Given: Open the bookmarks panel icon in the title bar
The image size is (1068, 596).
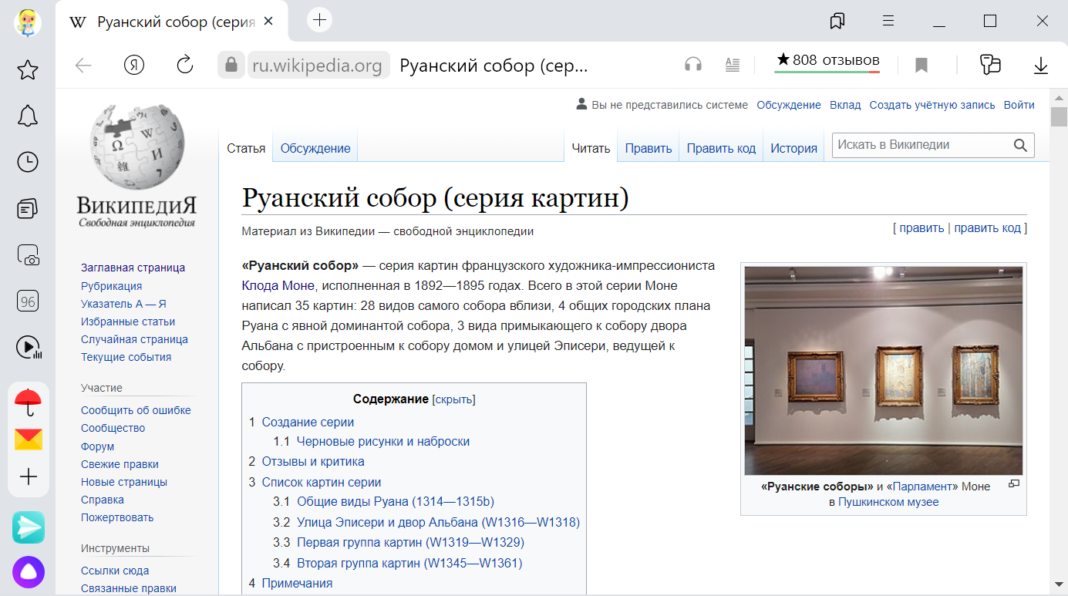Looking at the screenshot, I should point(837,22).
